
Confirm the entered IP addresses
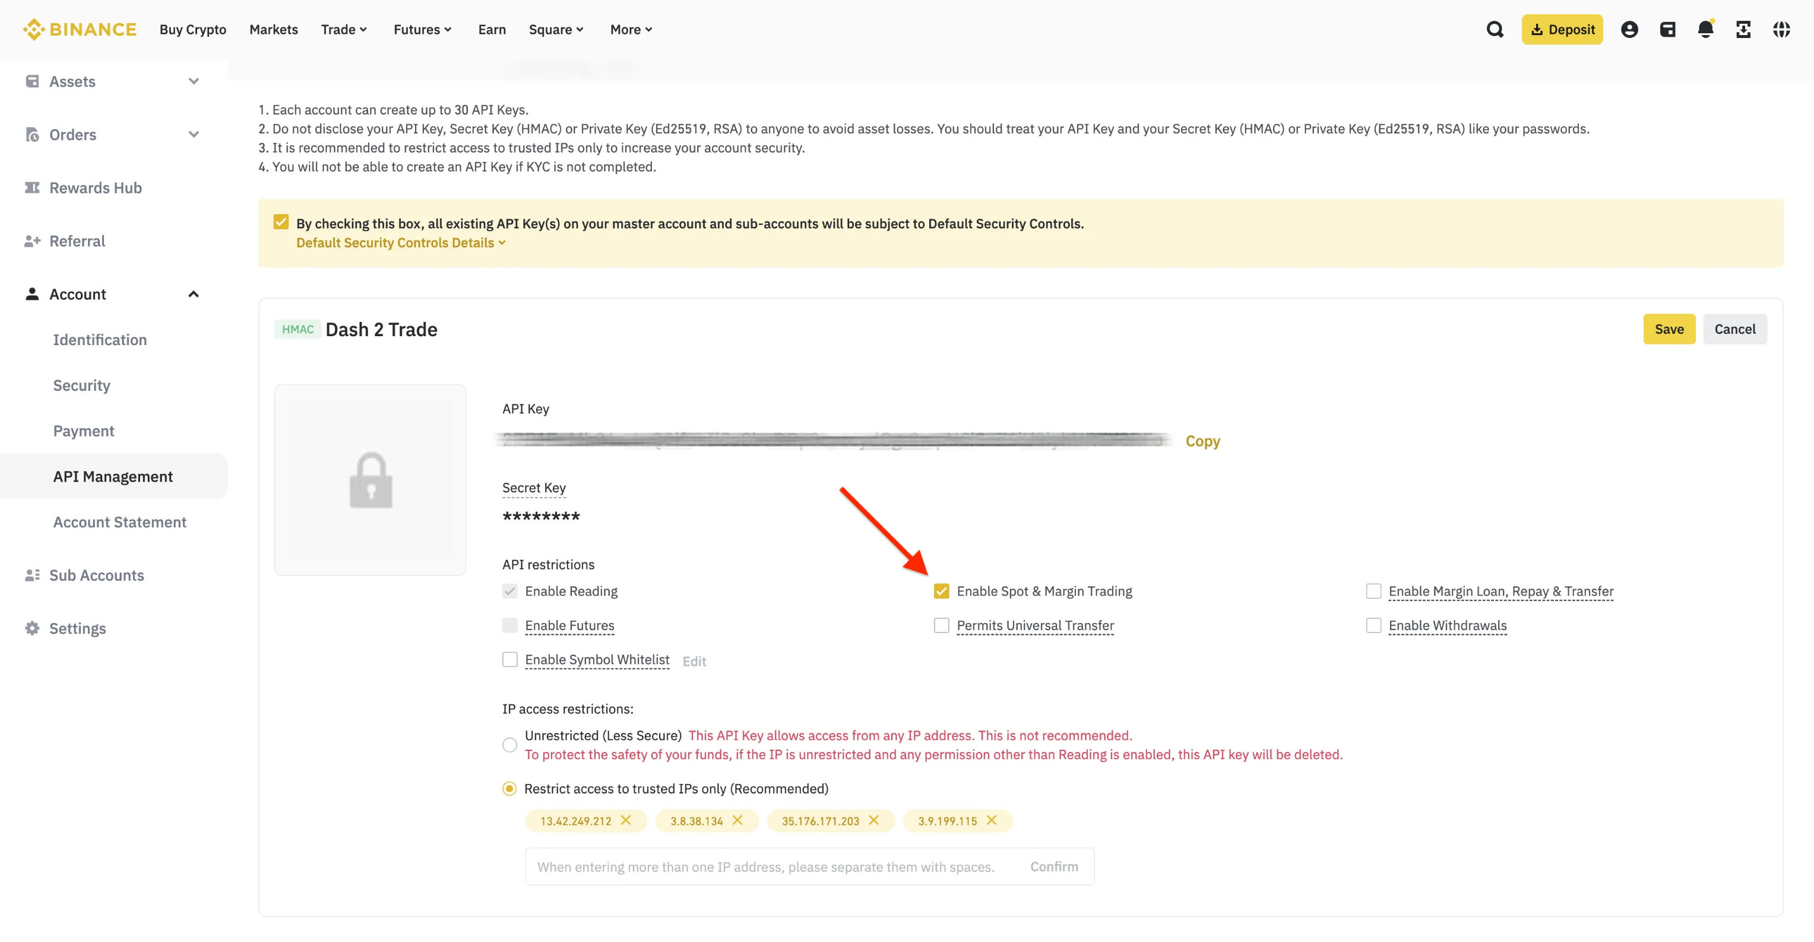coord(1054,867)
